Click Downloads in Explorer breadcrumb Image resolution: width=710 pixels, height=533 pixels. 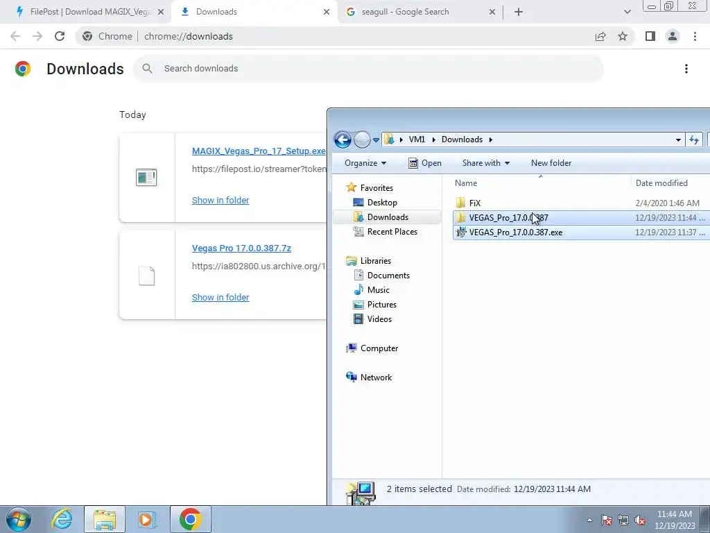462,139
